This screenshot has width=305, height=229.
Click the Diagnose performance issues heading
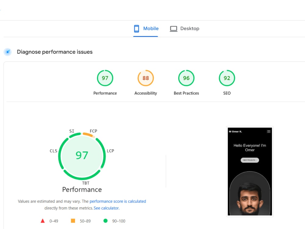click(55, 52)
